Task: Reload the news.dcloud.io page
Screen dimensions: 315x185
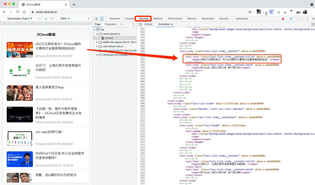Action: coord(18,12)
